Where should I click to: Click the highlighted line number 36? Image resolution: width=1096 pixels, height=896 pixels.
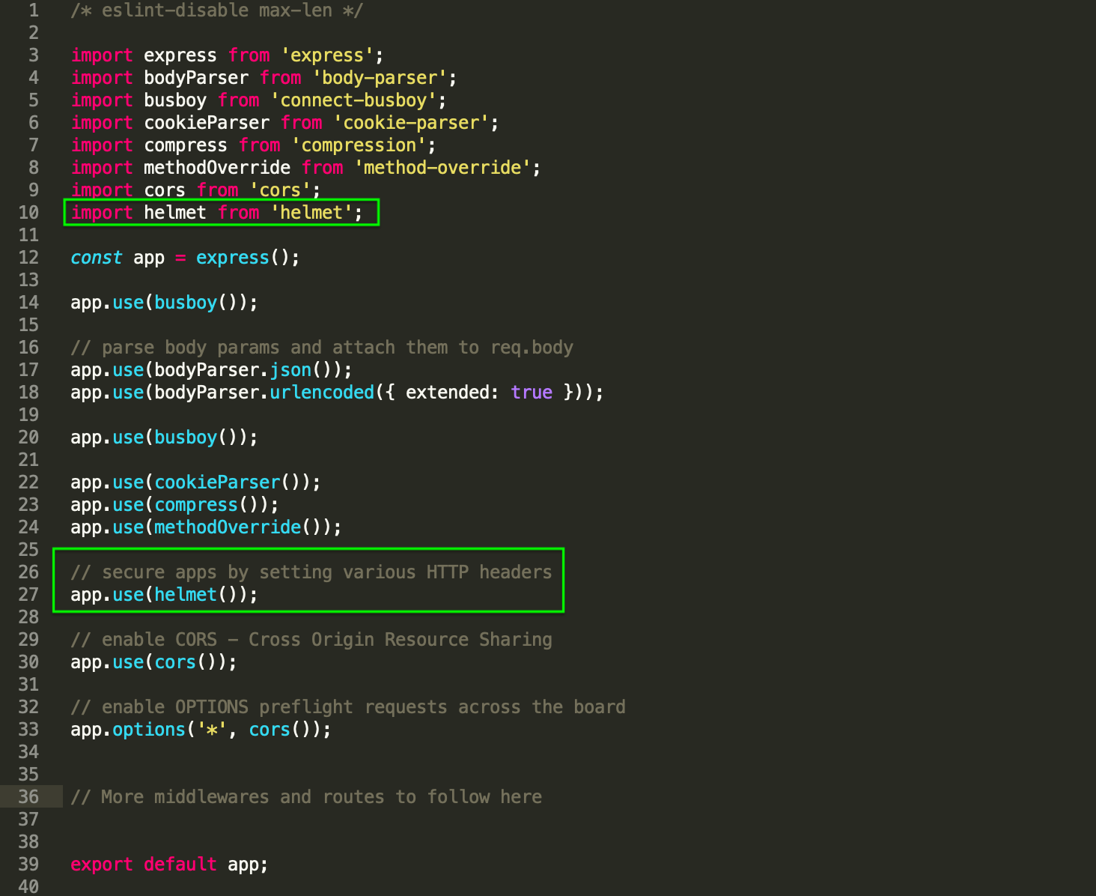(x=29, y=796)
